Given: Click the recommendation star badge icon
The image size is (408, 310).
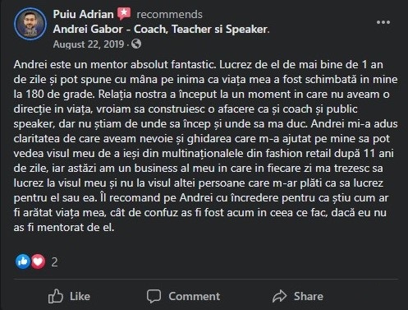Looking at the screenshot, I should tap(124, 14).
